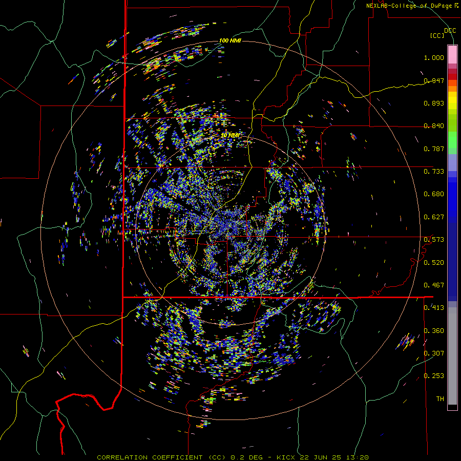Click the 0.467 scale value
The height and width of the screenshot is (461, 461).
[434, 285]
